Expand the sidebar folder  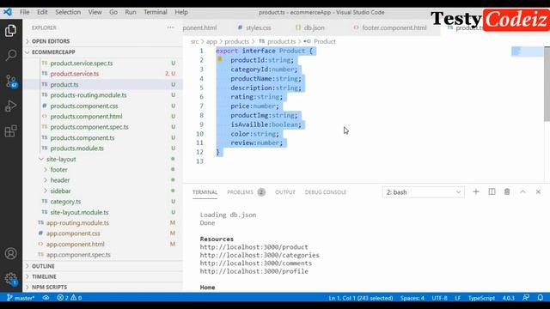pos(103,191)
